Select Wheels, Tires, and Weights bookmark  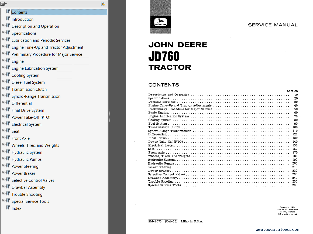[x=35, y=145]
